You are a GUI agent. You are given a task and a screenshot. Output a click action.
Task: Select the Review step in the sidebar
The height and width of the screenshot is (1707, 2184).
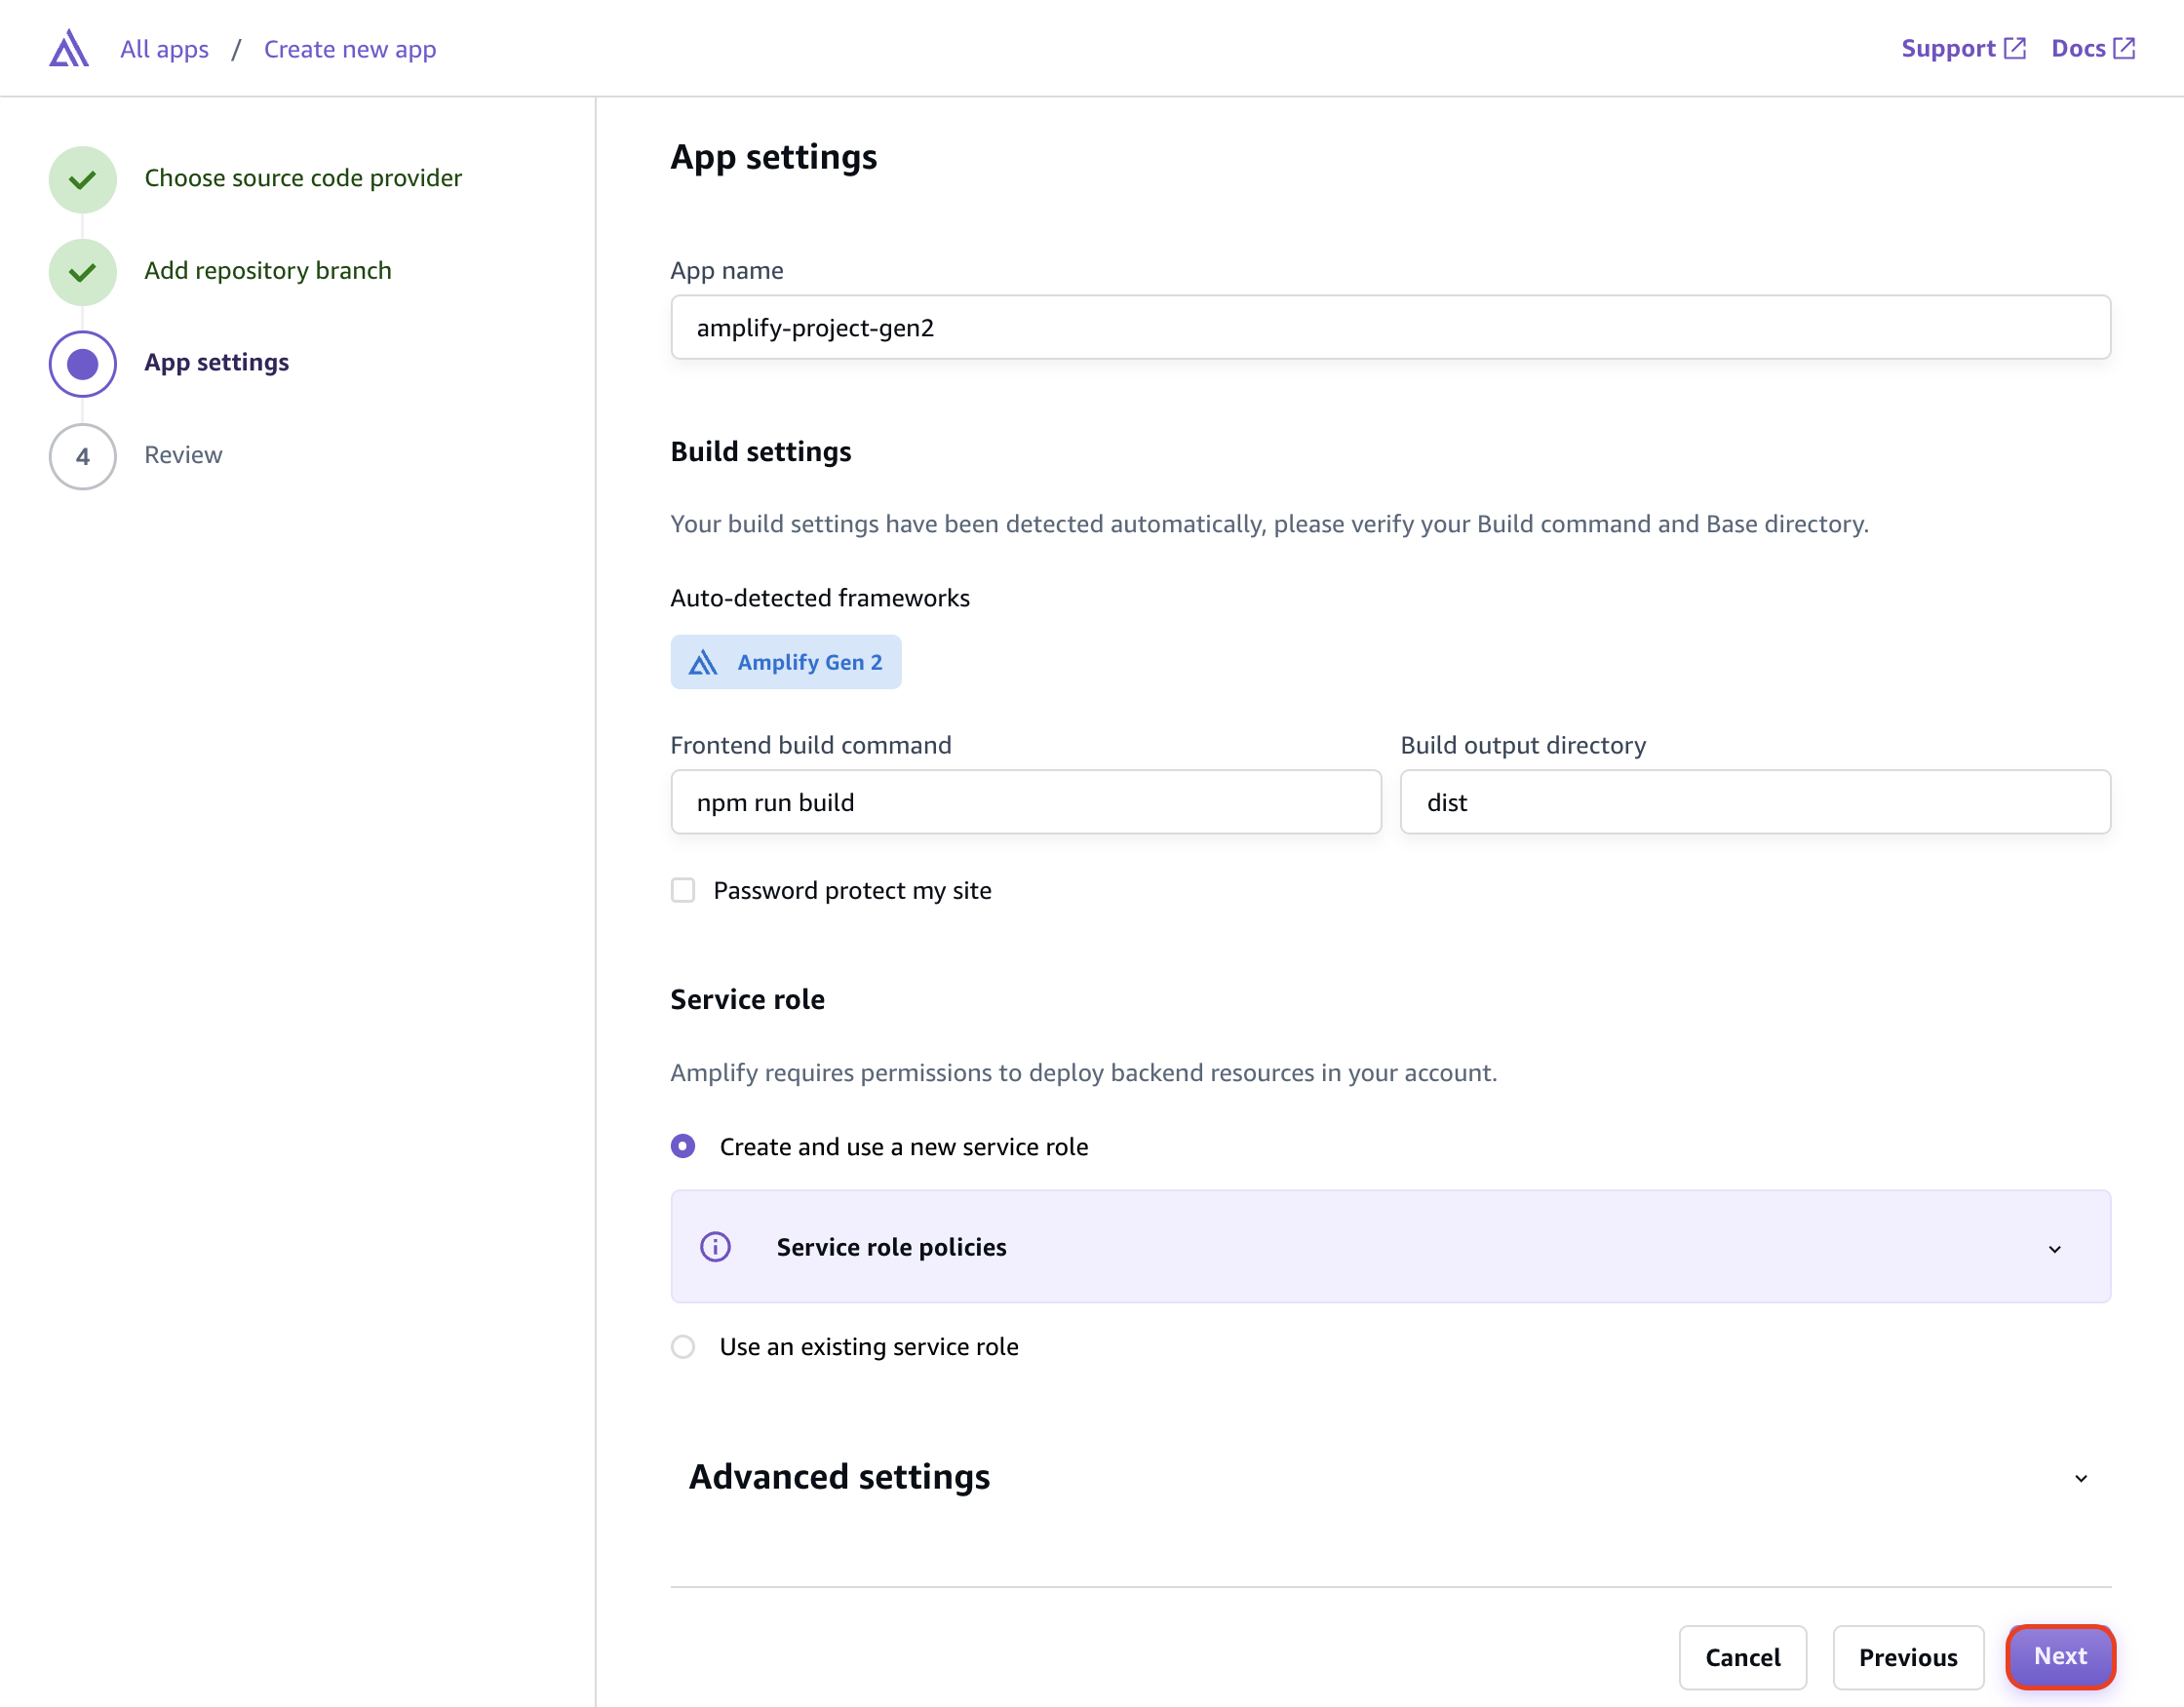pyautogui.click(x=183, y=455)
